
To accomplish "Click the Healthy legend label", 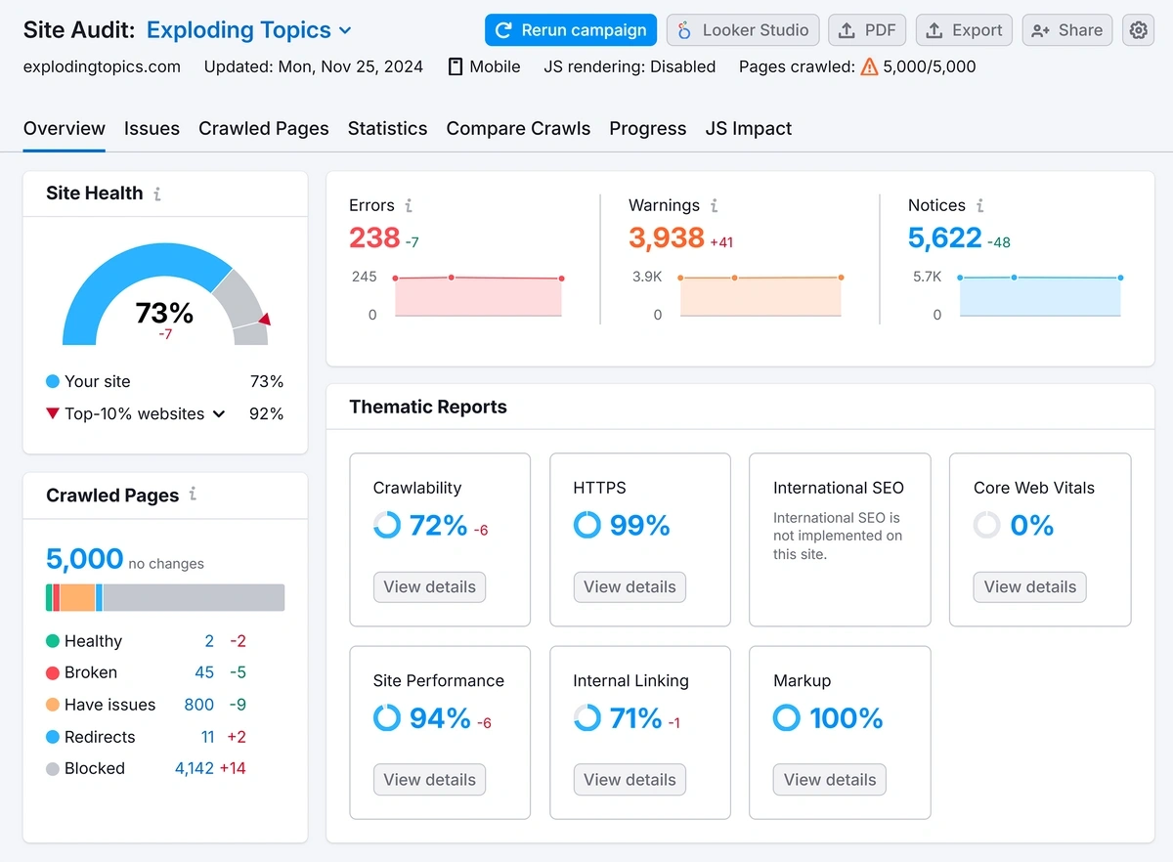I will 93,641.
